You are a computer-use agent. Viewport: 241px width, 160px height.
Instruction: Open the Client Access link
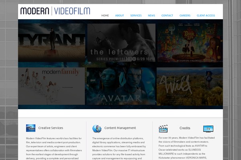(x=206, y=16)
